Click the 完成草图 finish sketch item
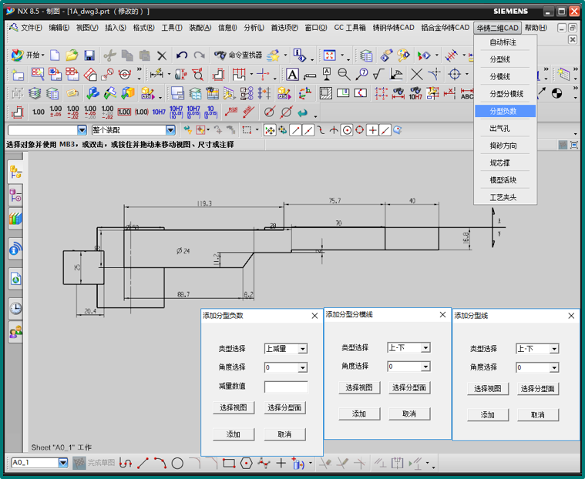This screenshot has height=479, width=585. tap(94, 463)
